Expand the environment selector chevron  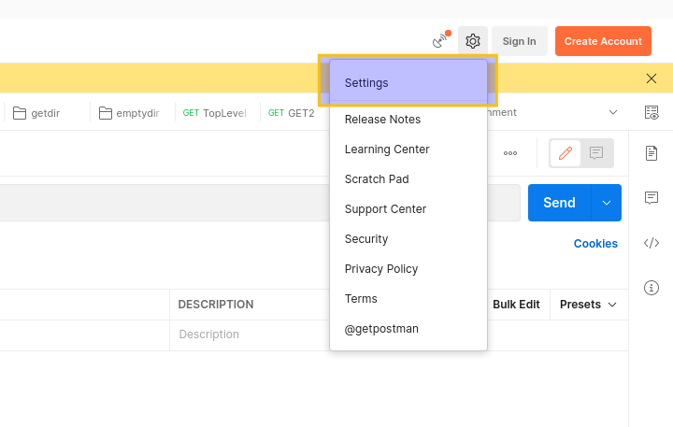[613, 112]
